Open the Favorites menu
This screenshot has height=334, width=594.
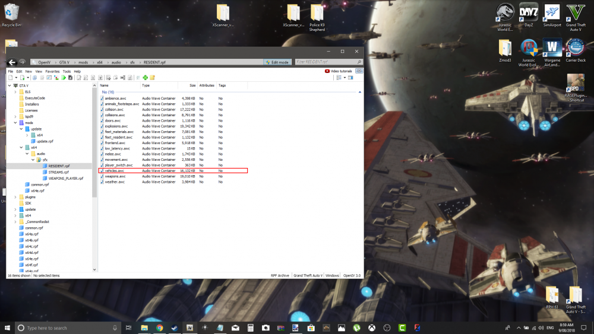click(x=52, y=71)
